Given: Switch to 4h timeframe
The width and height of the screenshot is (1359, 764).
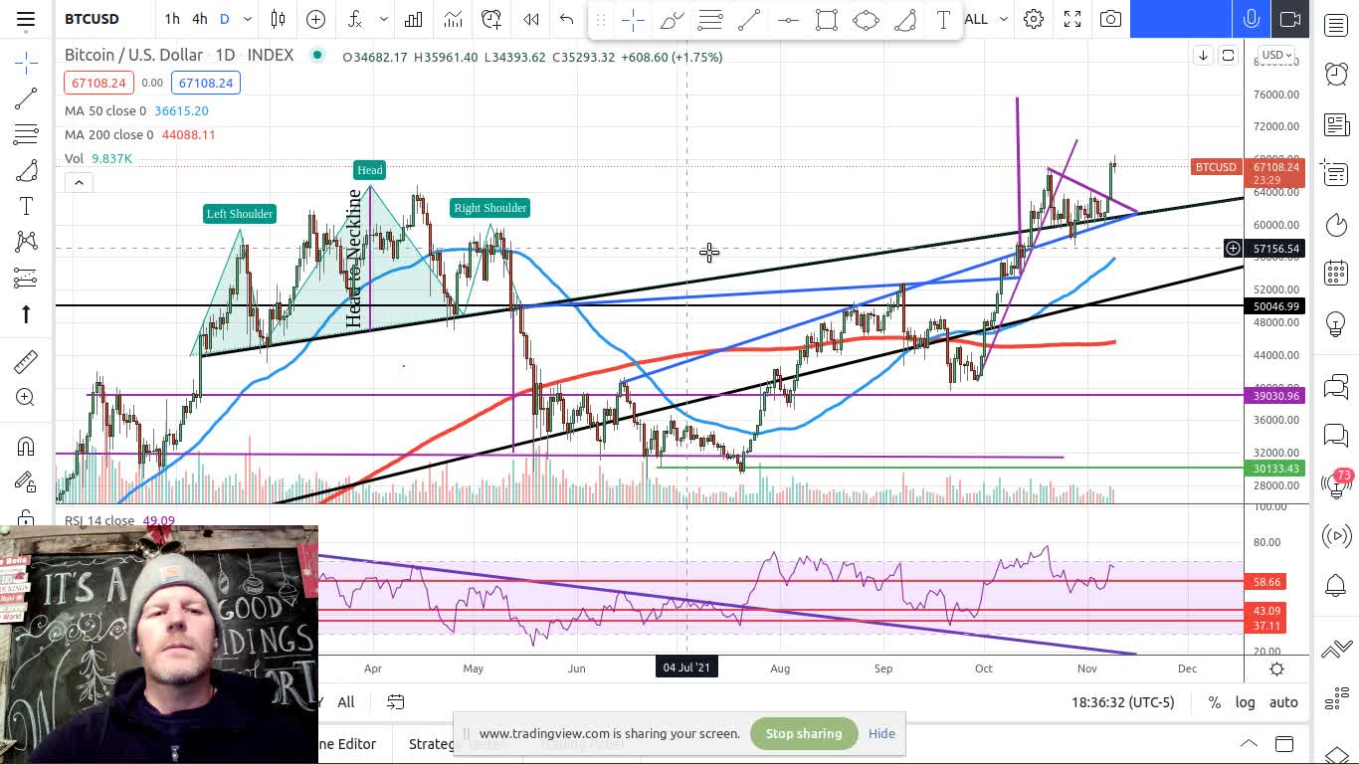Looking at the screenshot, I should point(199,19).
